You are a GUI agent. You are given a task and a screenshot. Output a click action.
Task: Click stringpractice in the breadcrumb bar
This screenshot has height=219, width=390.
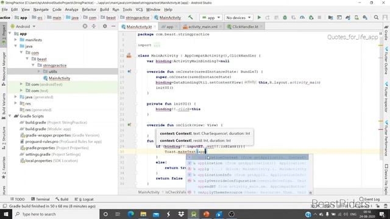click(137, 18)
